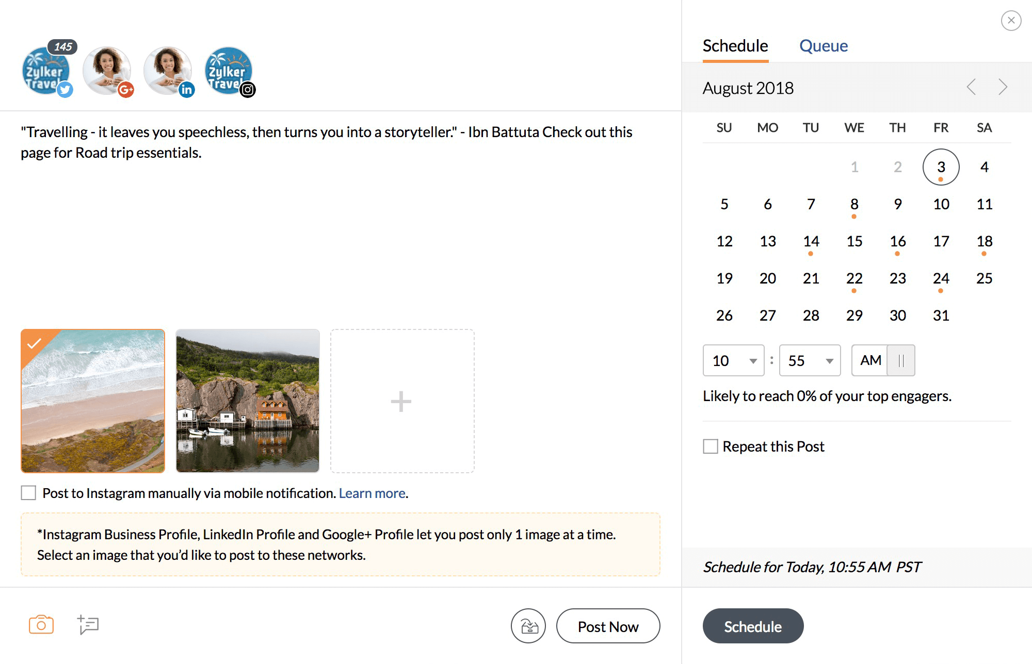The image size is (1032, 664).
Task: Select August 5 on the calendar
Action: click(724, 204)
